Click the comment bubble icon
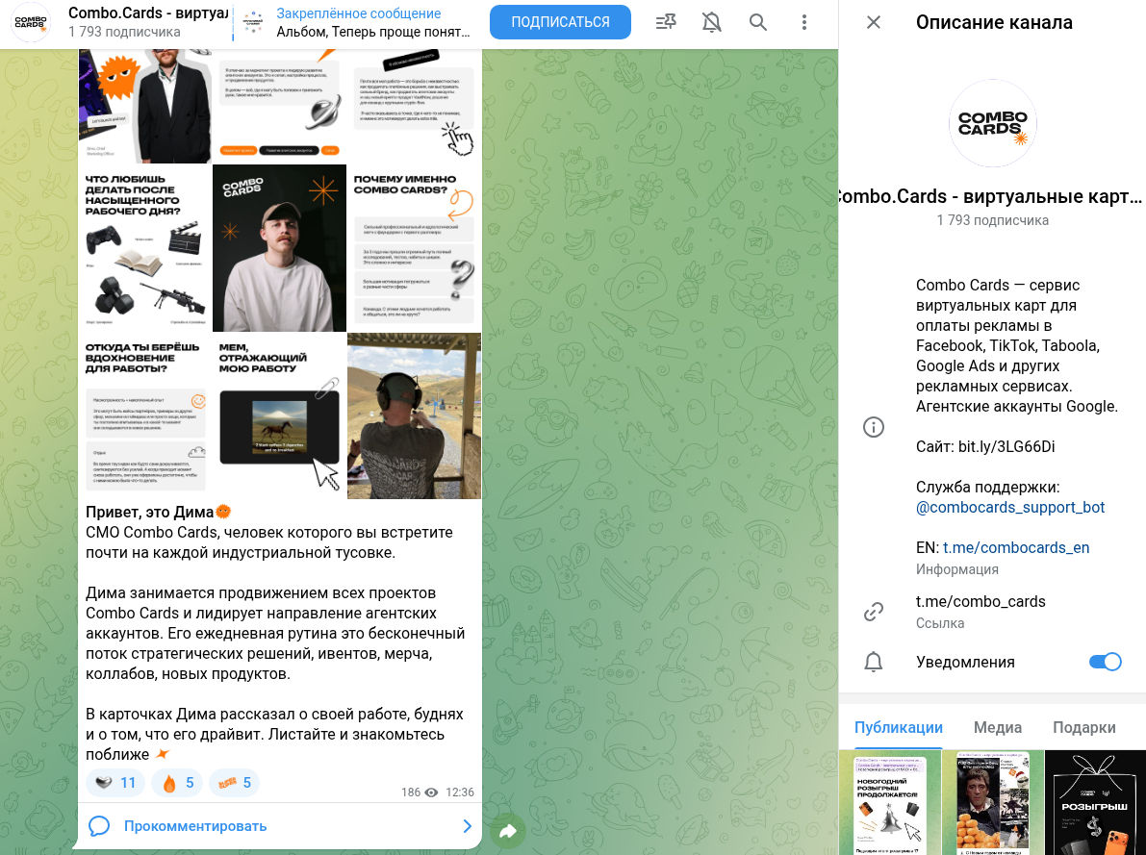 (x=99, y=826)
